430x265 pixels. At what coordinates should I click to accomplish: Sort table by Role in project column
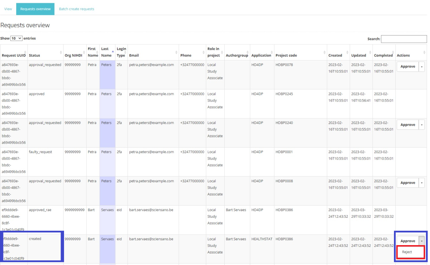tap(215, 52)
